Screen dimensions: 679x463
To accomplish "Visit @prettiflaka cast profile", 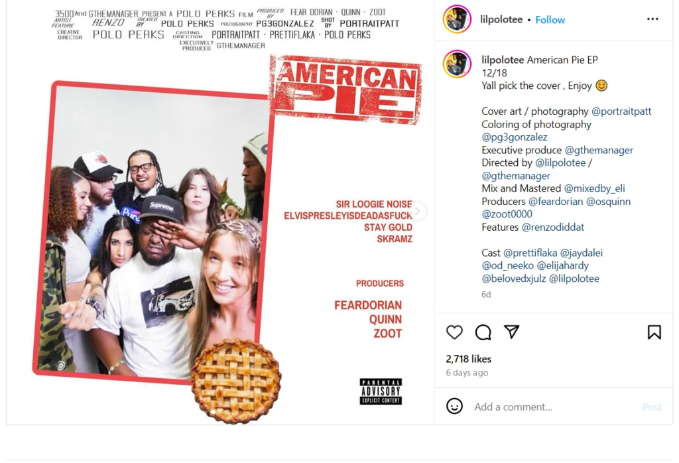I will (x=530, y=253).
